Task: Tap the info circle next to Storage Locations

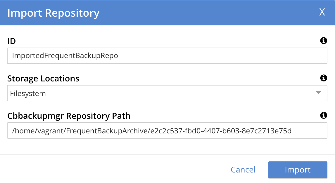Action: (324, 78)
